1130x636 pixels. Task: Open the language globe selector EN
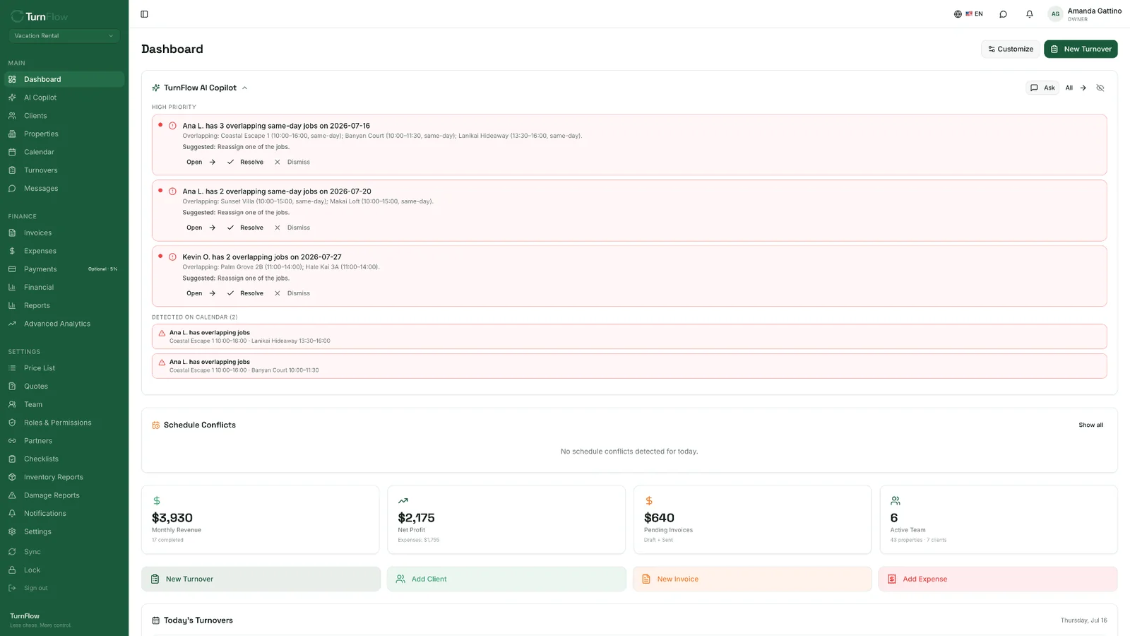(x=968, y=14)
